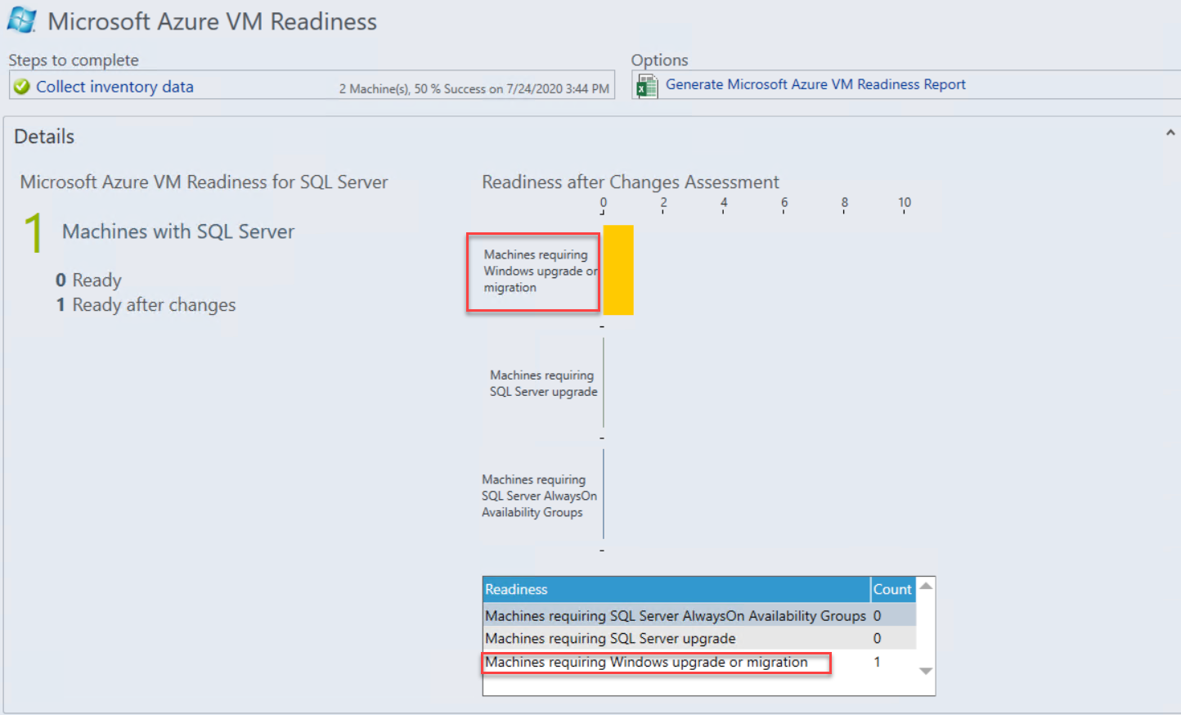Open Collect inventory data step

coord(115,87)
